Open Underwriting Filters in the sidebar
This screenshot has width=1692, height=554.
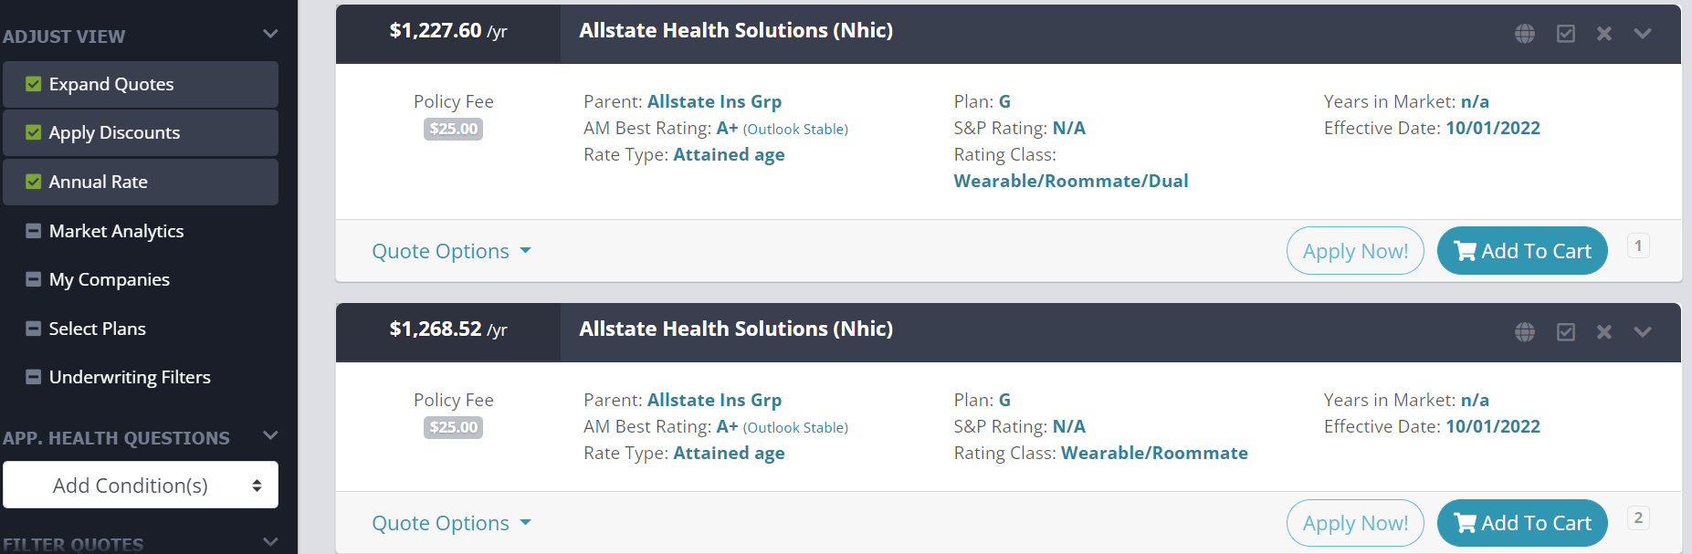coord(130,377)
